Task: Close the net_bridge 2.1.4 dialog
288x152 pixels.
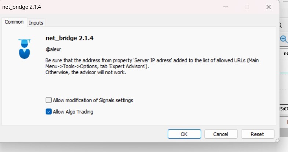Action: click(269, 7)
